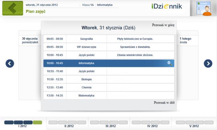Viewport: 217px width, 130px height.
Task: Click heading 'Wtorek, 31 stycznia (Dziś)'
Action: point(108,28)
